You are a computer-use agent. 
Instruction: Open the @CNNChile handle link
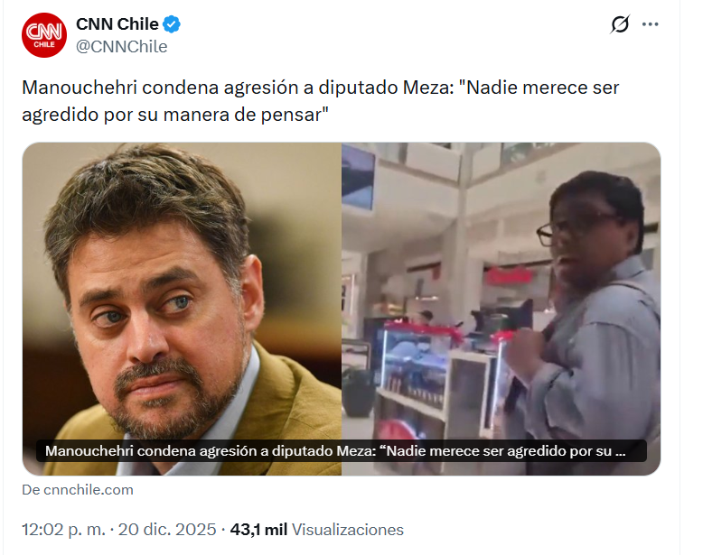pos(121,47)
